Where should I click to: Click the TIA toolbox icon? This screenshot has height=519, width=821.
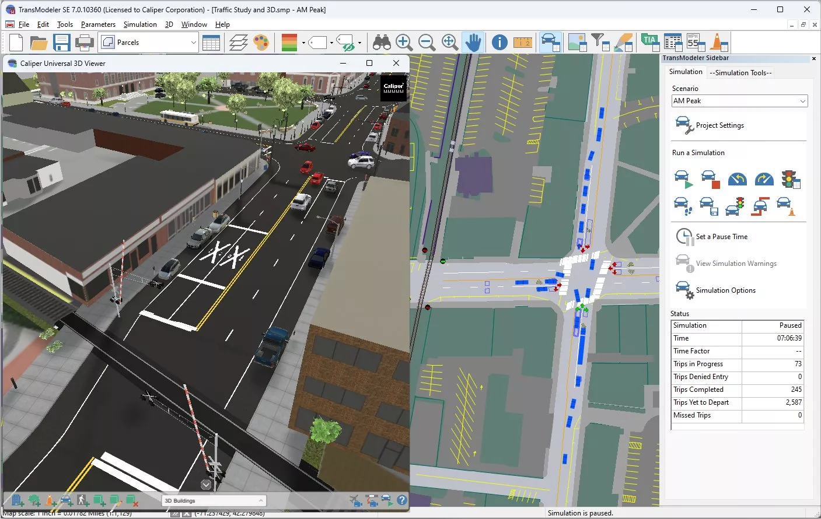click(x=649, y=43)
